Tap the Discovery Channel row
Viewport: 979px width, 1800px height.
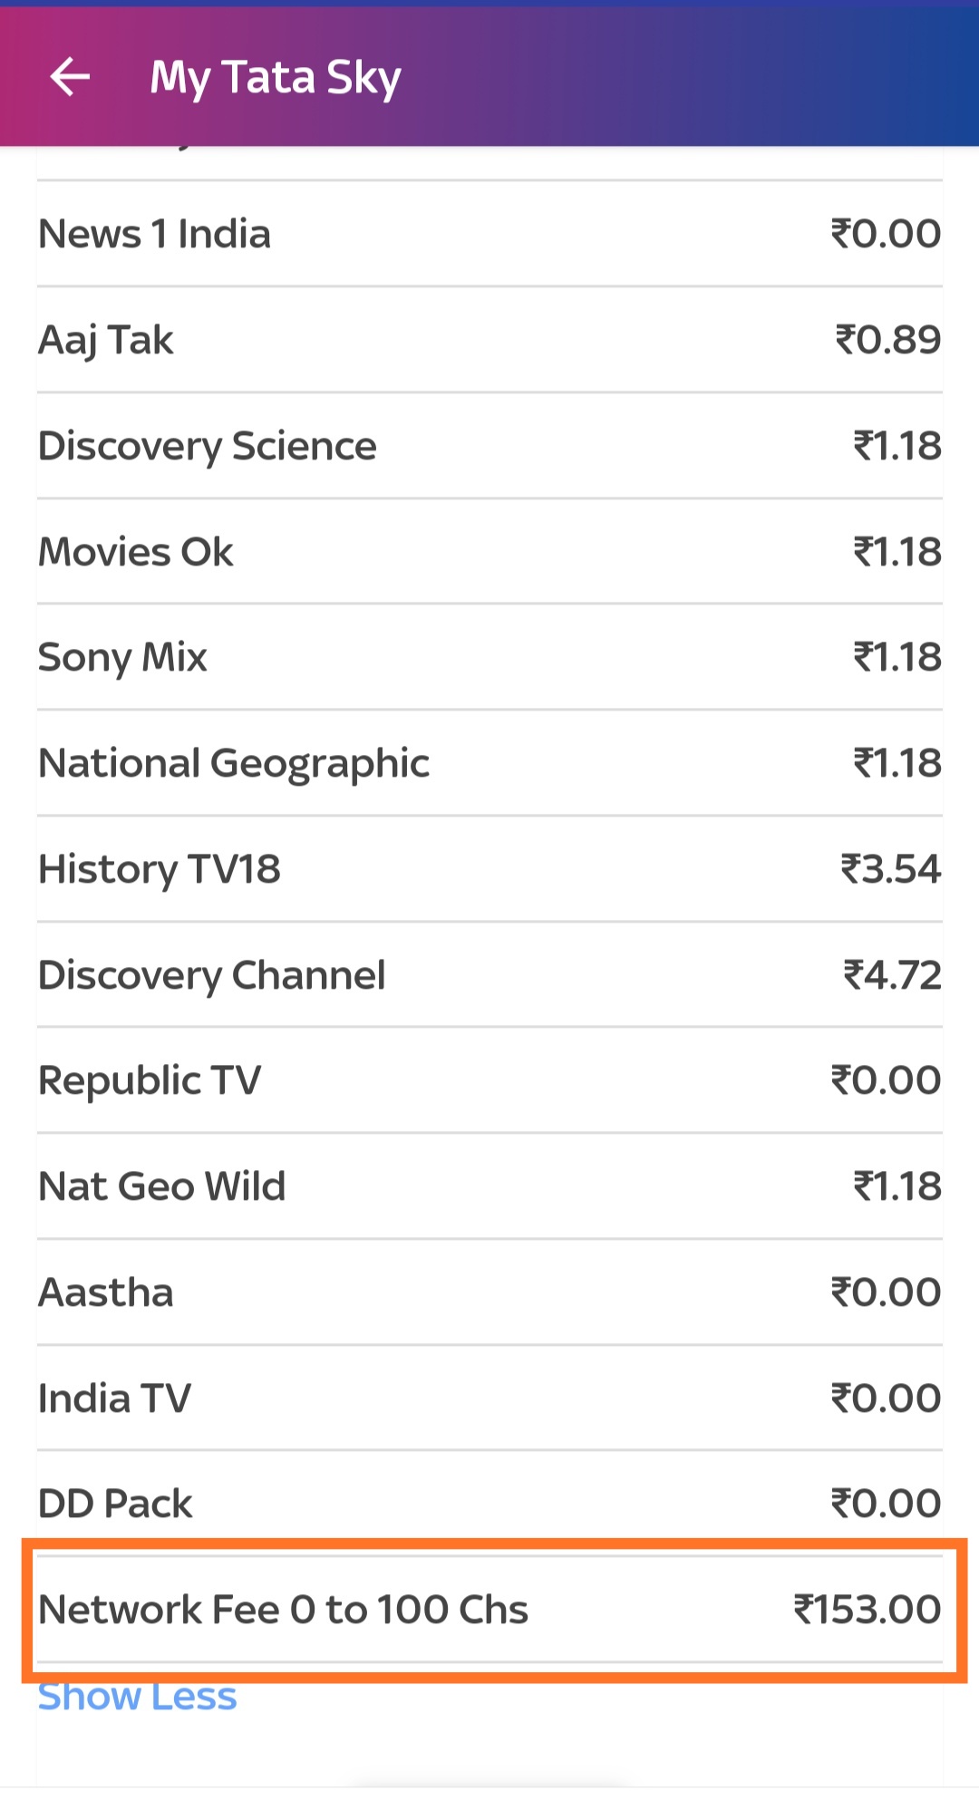click(489, 974)
